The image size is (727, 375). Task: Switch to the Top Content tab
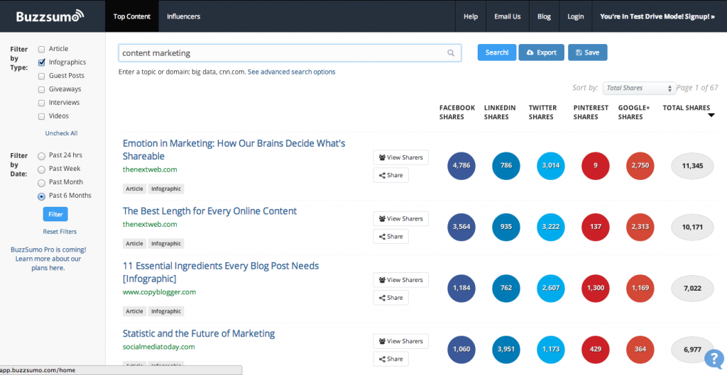click(131, 16)
